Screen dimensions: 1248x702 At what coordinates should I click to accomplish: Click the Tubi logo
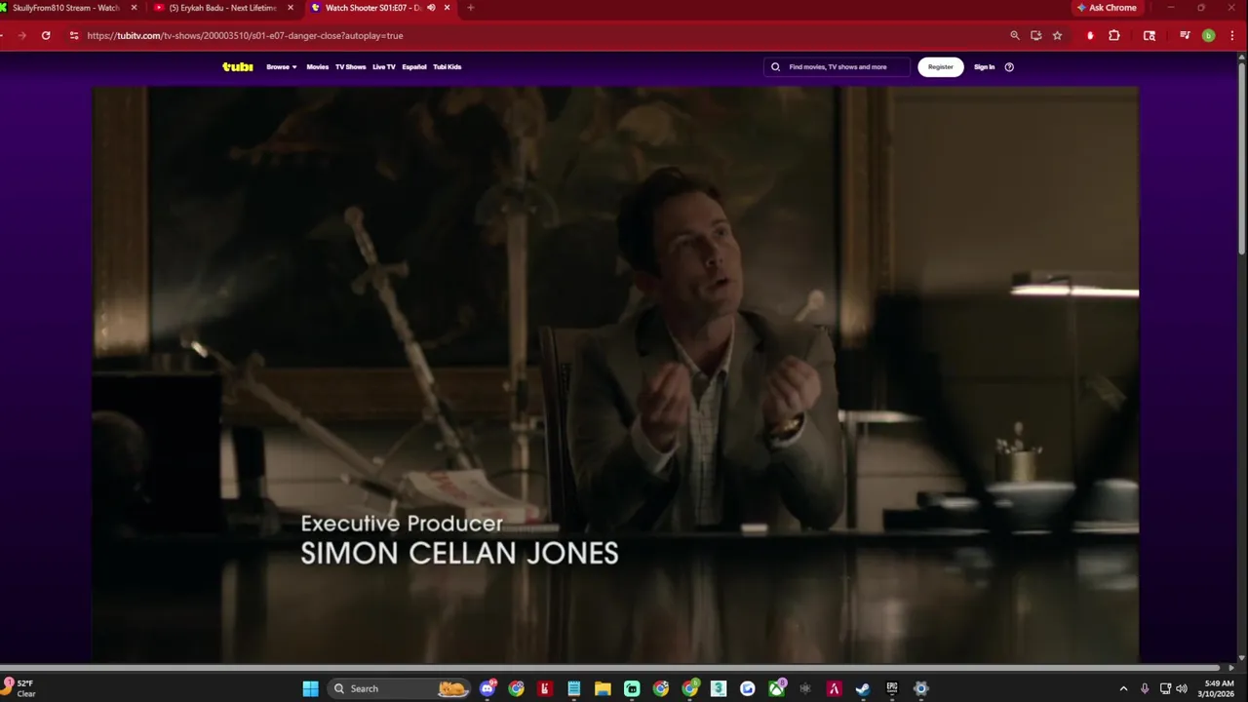237,67
